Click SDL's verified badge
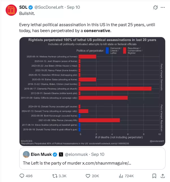Viewport: 170px width, 182px height. [30, 7]
